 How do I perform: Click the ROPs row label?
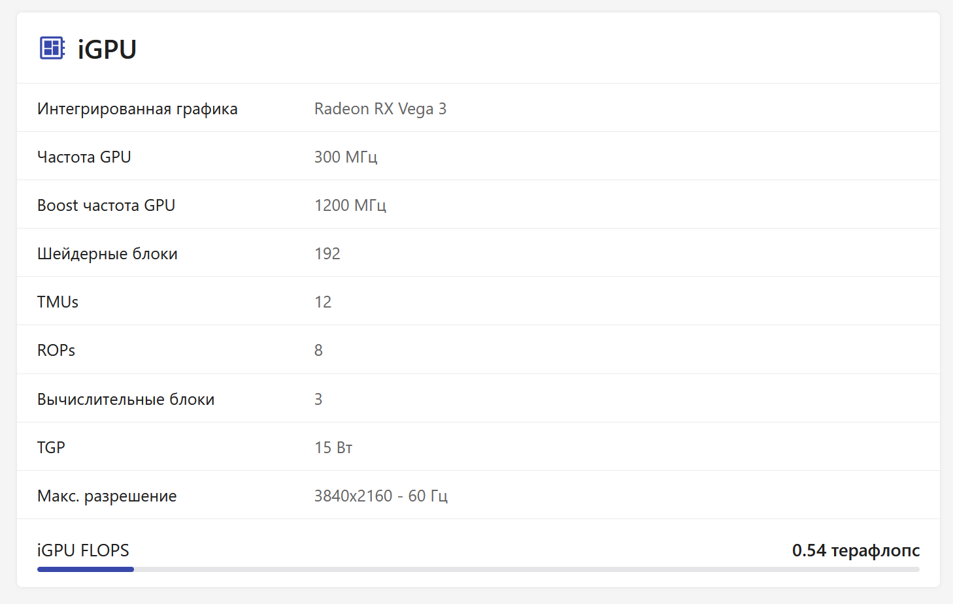pos(56,350)
